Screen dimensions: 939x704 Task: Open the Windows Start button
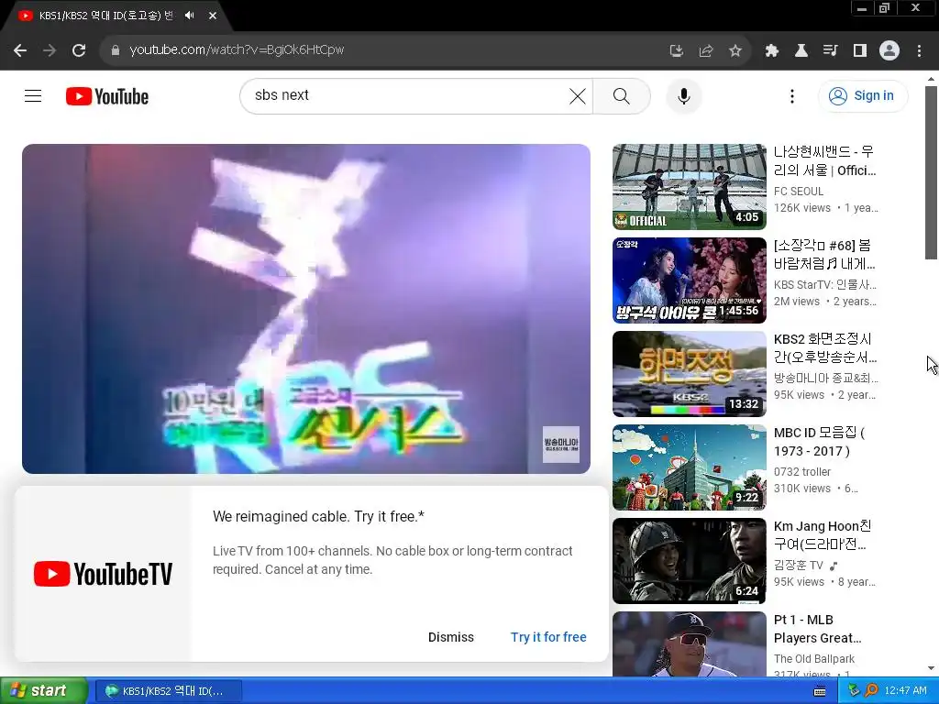pos(44,691)
